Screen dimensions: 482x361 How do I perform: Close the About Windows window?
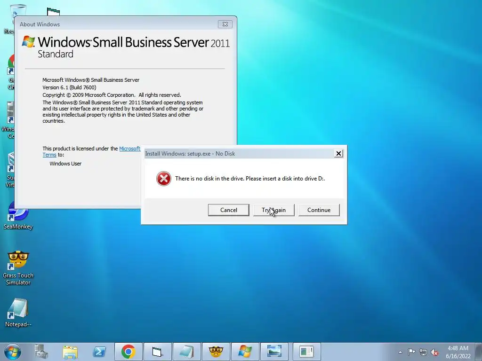pos(225,24)
